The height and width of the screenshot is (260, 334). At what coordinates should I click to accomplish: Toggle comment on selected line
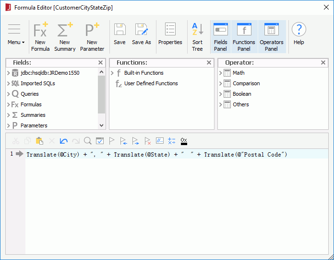(160, 141)
